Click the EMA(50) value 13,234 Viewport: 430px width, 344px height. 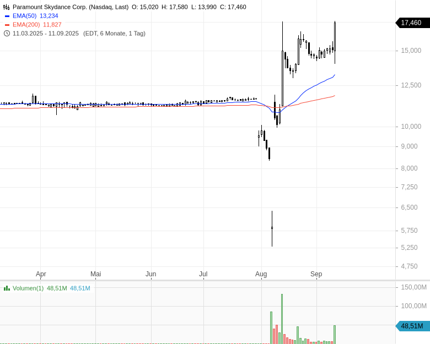pos(49,16)
